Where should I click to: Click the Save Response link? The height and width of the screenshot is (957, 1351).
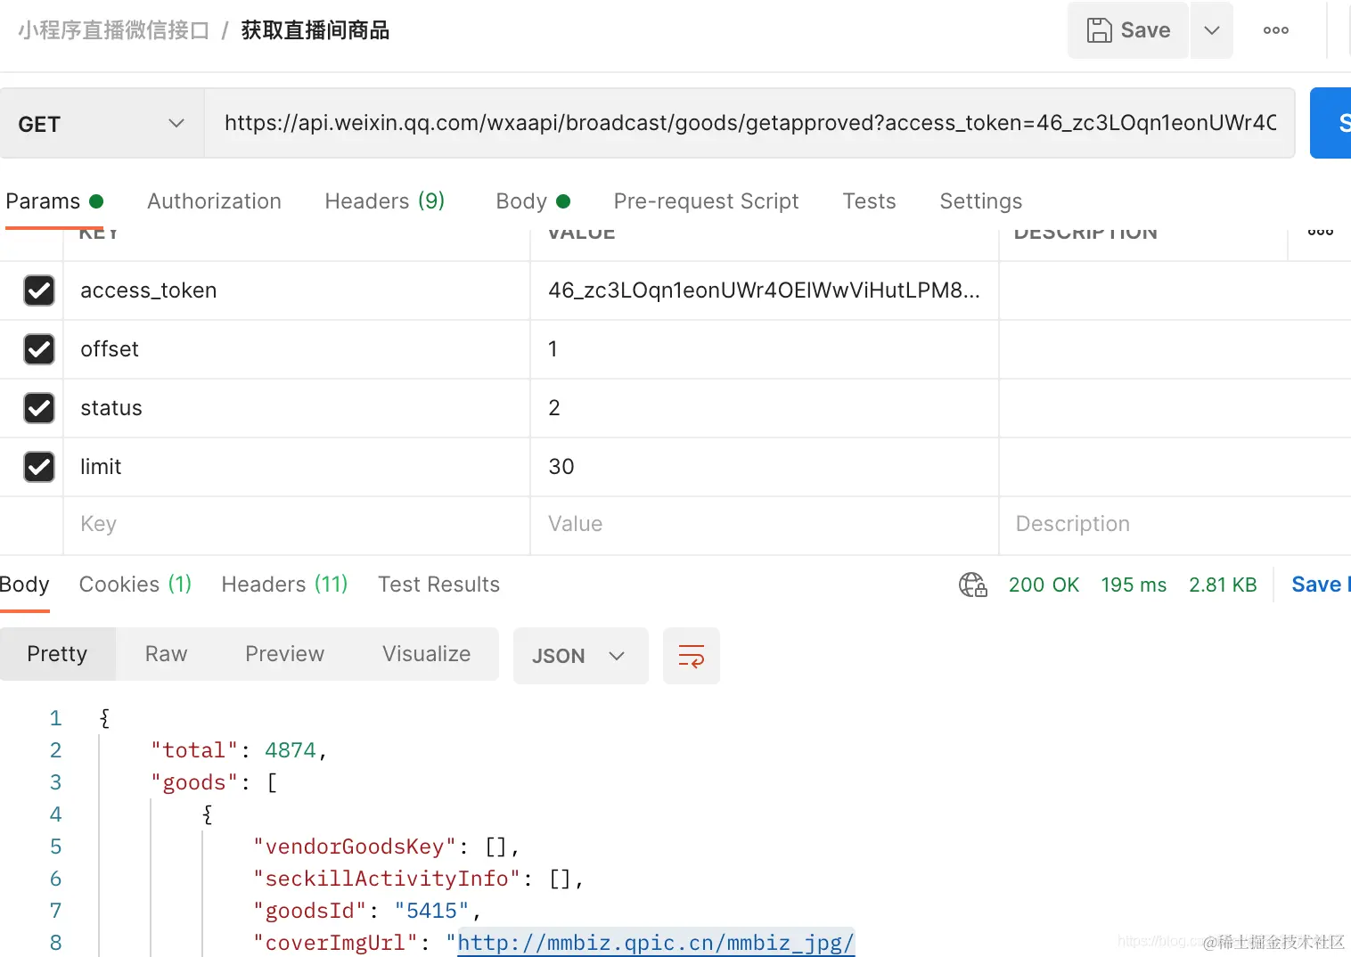click(1321, 585)
